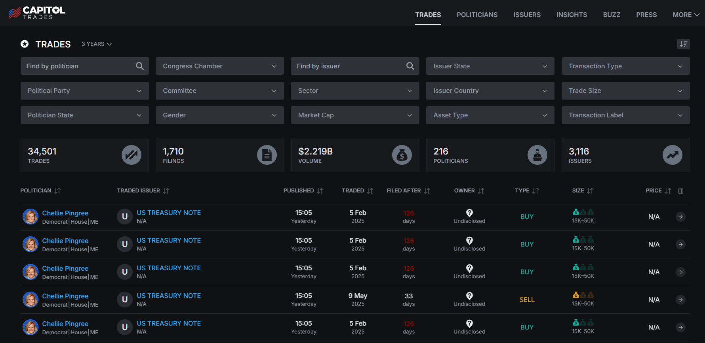This screenshot has height=343, width=705.
Task: Open the table columns settings icon
Action: 680,191
